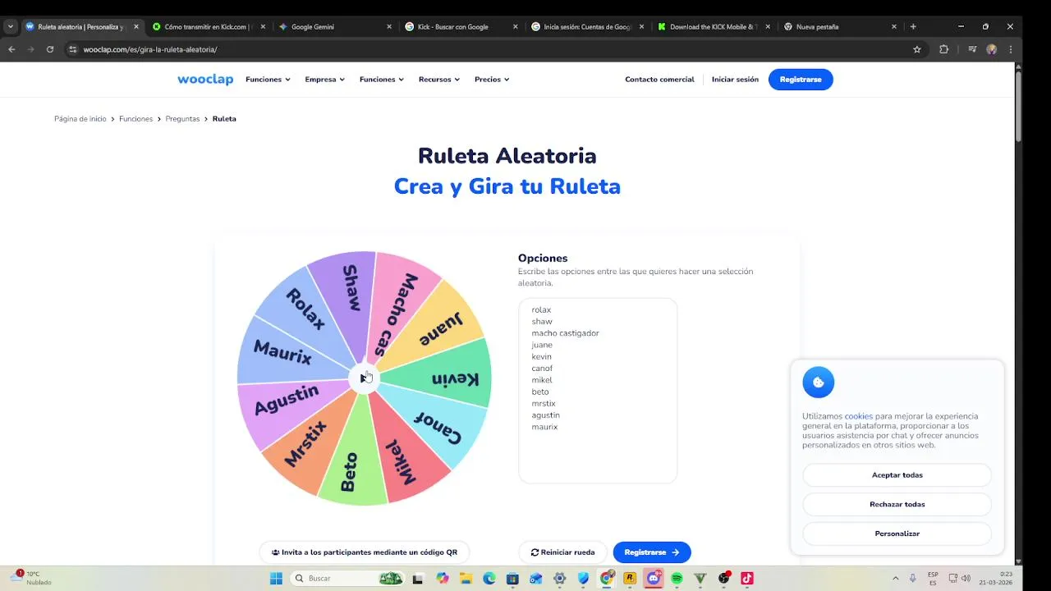The image size is (1051, 591).
Task: Accept all cookies with Aceptar todas
Action: [x=897, y=475]
